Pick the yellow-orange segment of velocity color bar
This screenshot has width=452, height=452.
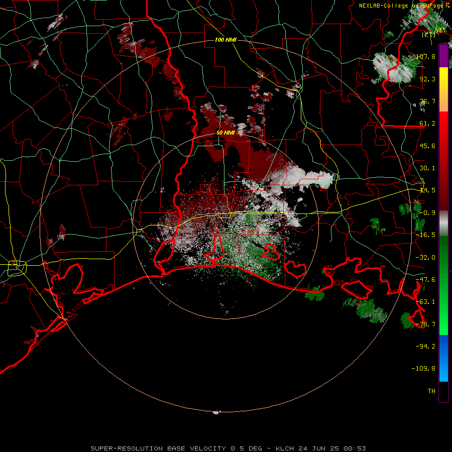coord(443,89)
